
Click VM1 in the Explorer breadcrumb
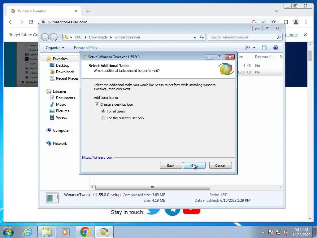78,37
